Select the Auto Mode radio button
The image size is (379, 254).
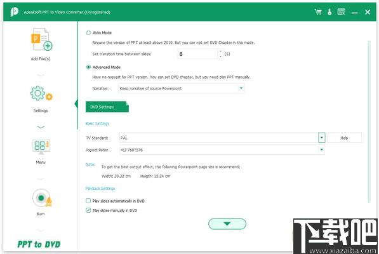pos(88,32)
